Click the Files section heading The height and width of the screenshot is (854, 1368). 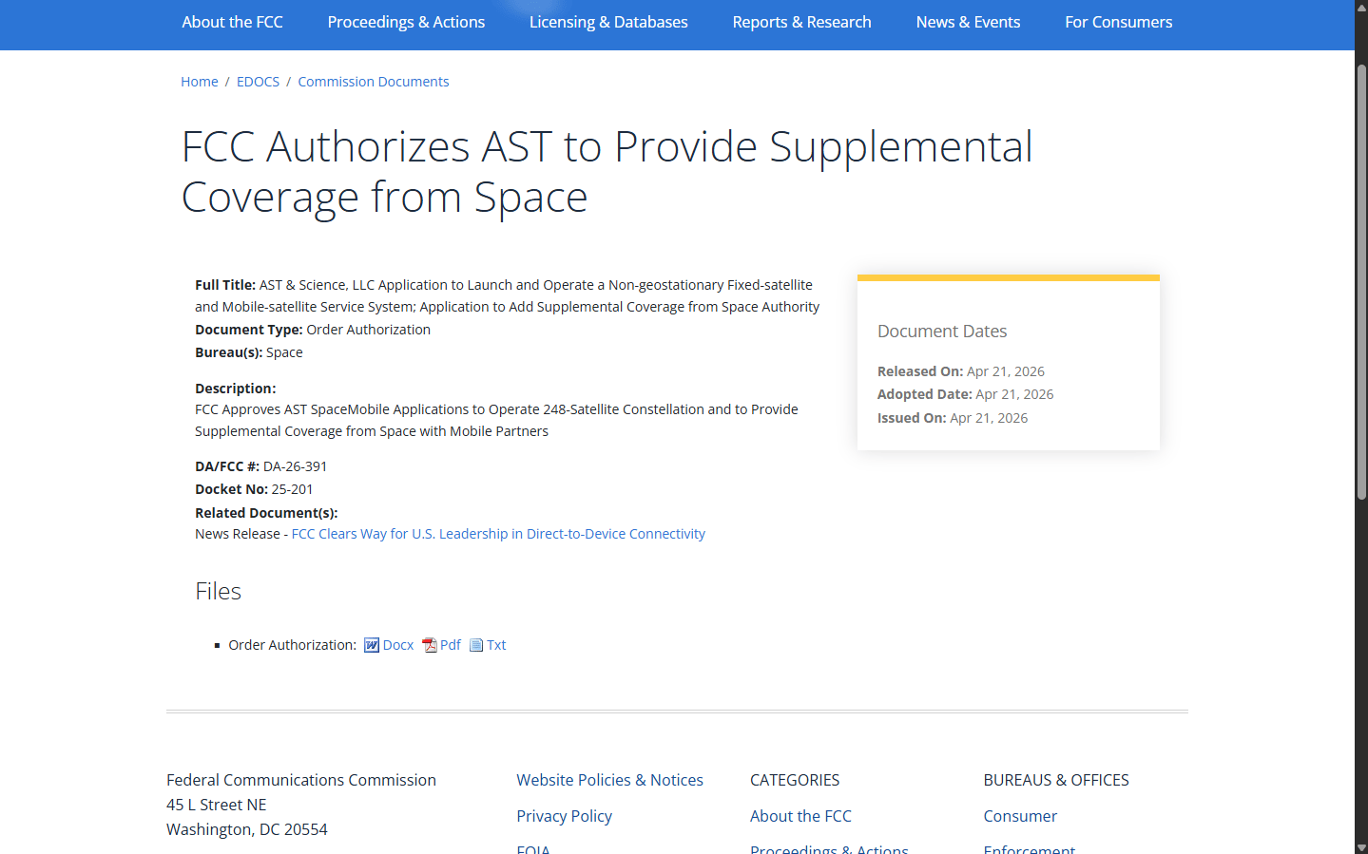point(218,591)
